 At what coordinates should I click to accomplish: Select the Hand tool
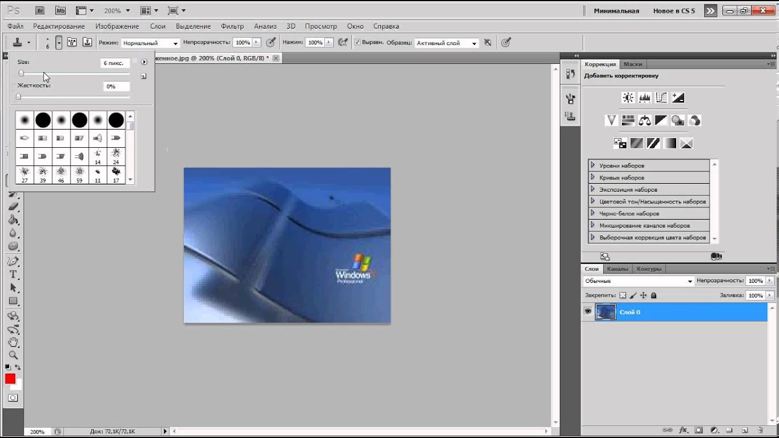pos(13,342)
